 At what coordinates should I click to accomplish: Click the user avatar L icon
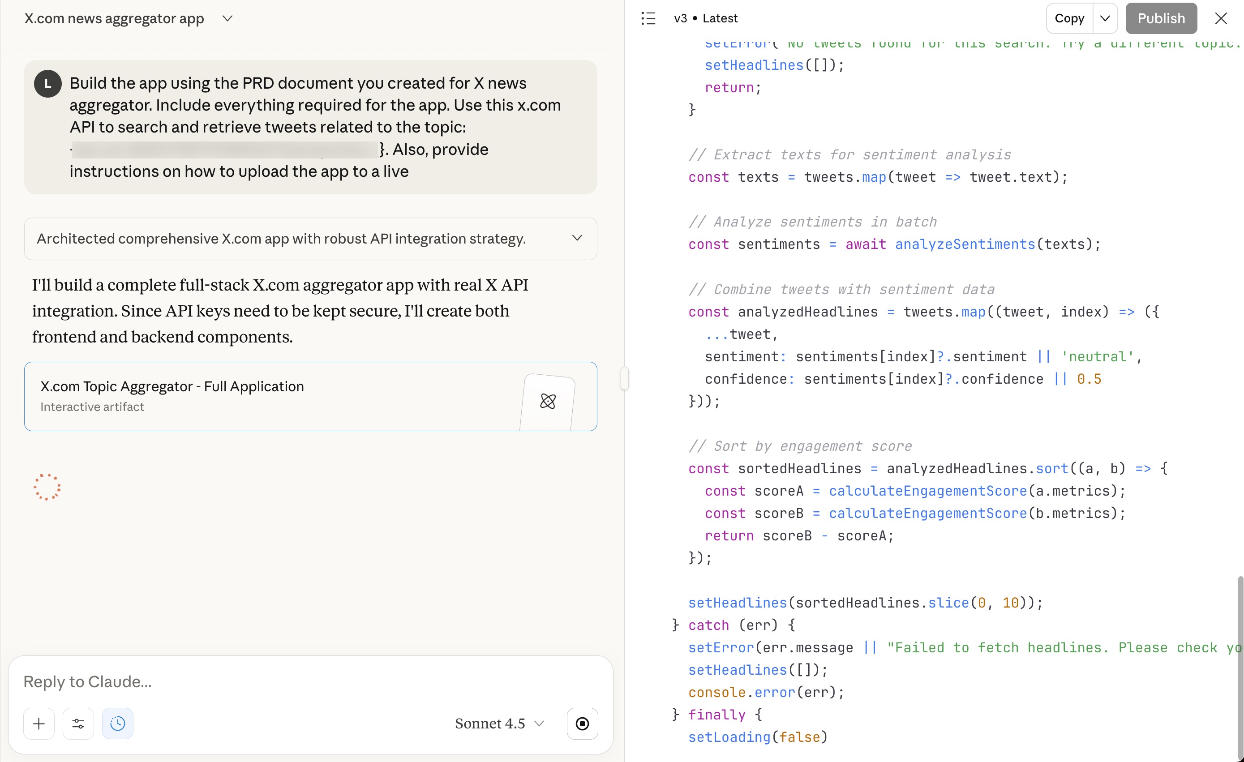pos(48,84)
